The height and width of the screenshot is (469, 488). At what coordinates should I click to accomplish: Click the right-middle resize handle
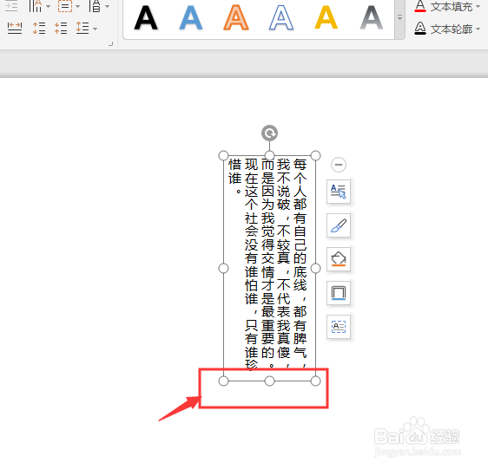tap(315, 268)
